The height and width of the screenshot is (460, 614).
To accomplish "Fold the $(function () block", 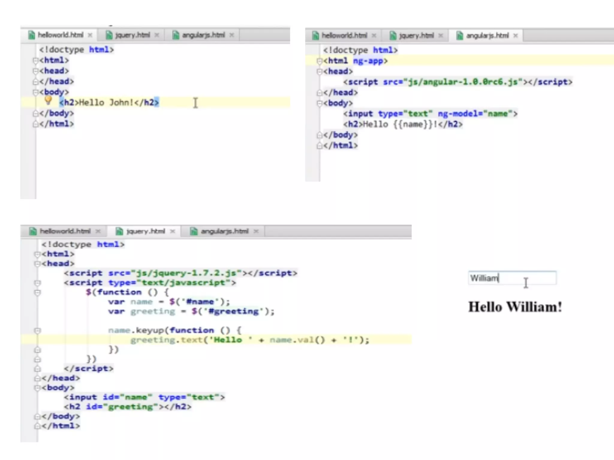I will 37,292.
